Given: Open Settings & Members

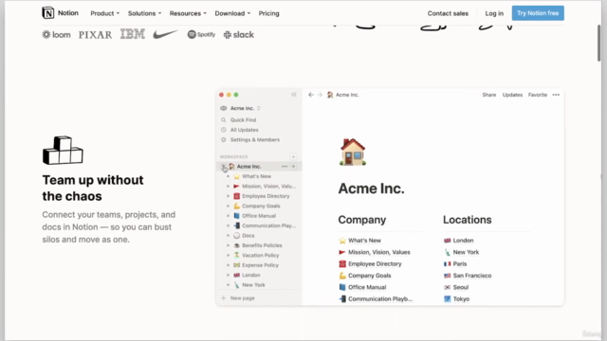Looking at the screenshot, I should click(x=250, y=139).
